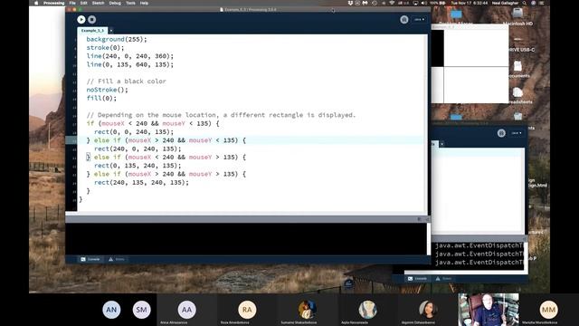The image size is (579, 326).
Task: Click the Dropbox icon in menu bar
Action: point(350,3)
